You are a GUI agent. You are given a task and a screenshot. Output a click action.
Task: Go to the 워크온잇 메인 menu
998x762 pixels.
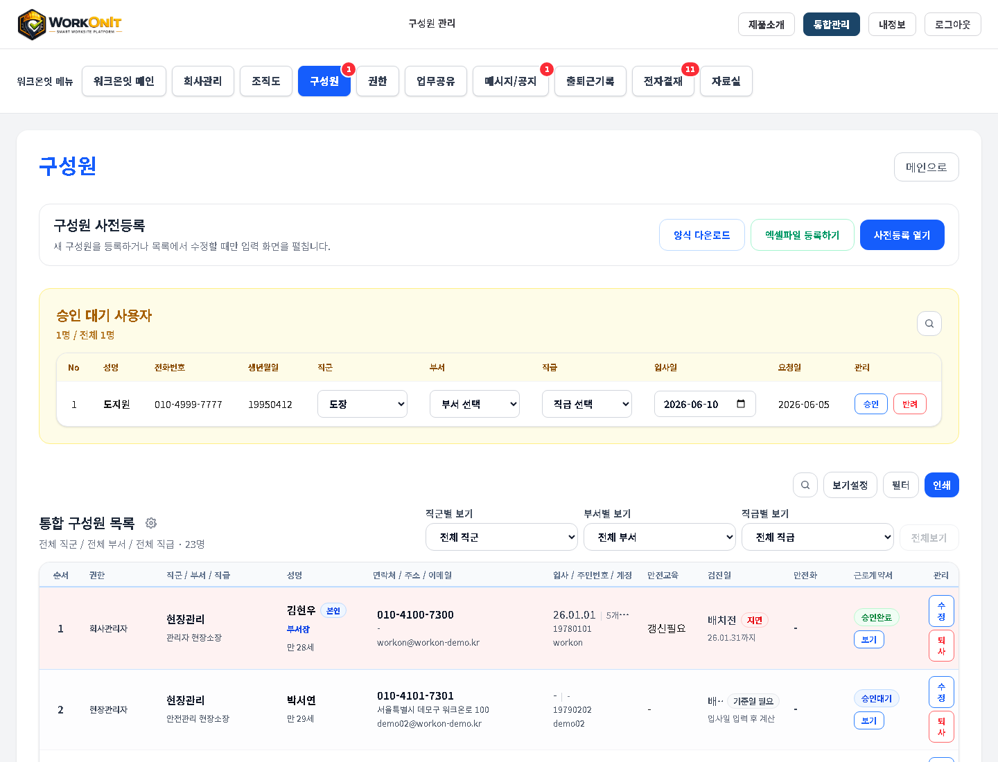coord(124,81)
